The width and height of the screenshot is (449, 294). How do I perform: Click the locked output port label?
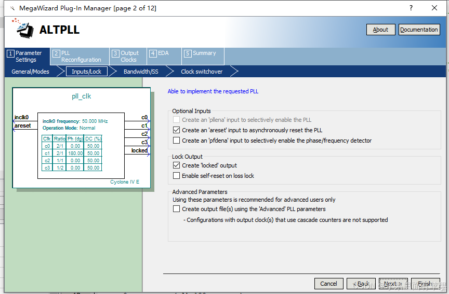[139, 150]
